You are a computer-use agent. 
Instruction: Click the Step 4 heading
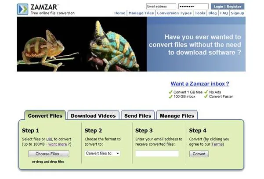coord(198,131)
